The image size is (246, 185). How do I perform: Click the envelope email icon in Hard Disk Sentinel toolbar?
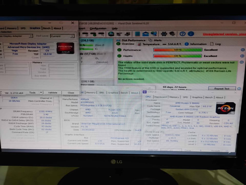[146, 34]
